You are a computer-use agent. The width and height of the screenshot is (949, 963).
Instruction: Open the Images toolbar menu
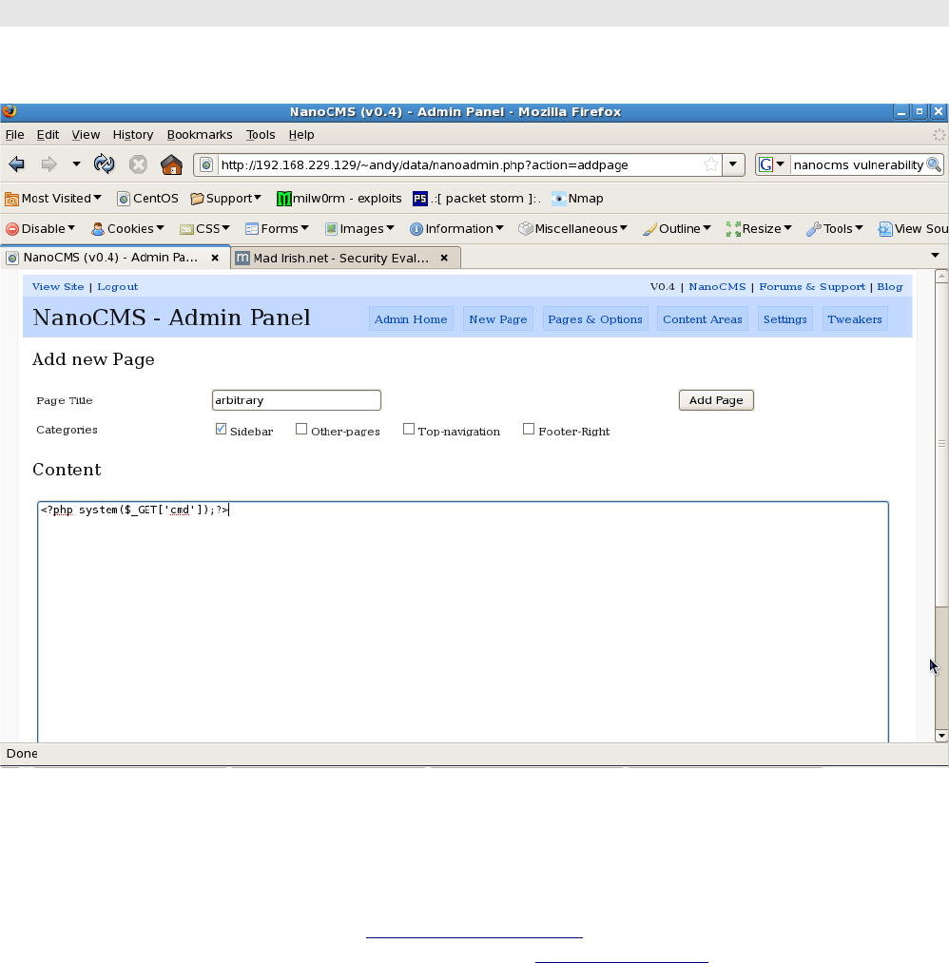point(359,228)
